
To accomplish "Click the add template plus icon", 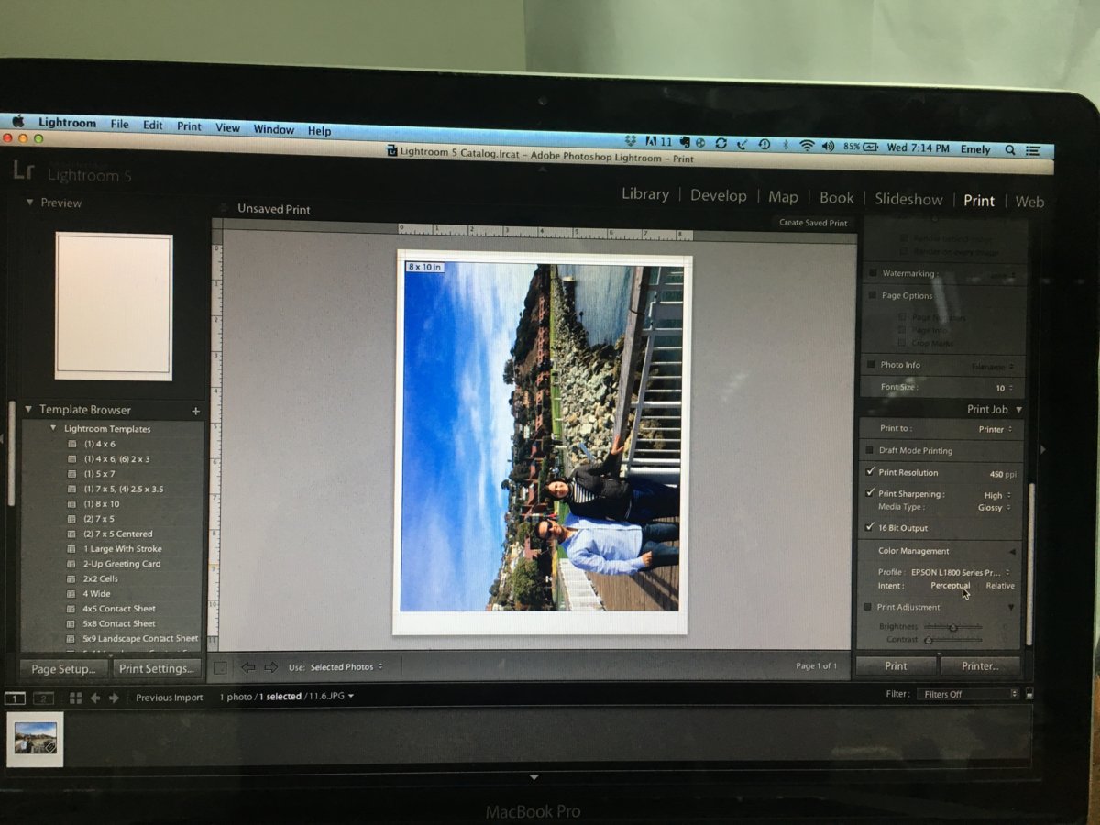I will pyautogui.click(x=195, y=411).
